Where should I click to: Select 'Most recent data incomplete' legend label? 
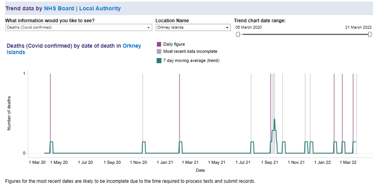click(x=190, y=51)
